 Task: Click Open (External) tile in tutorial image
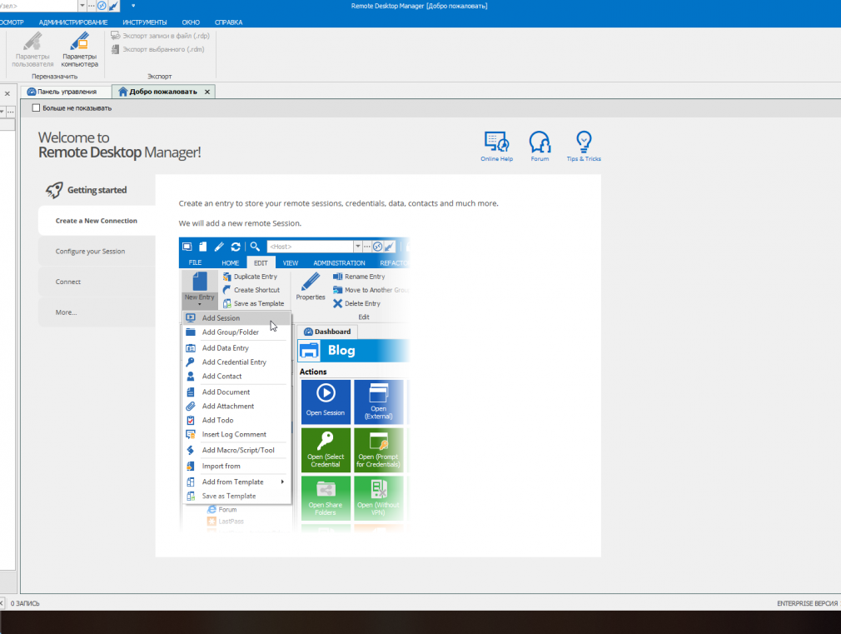[379, 402]
